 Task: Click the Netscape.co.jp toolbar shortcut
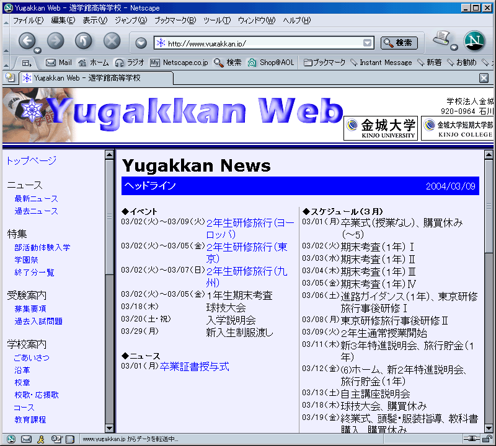pos(179,63)
